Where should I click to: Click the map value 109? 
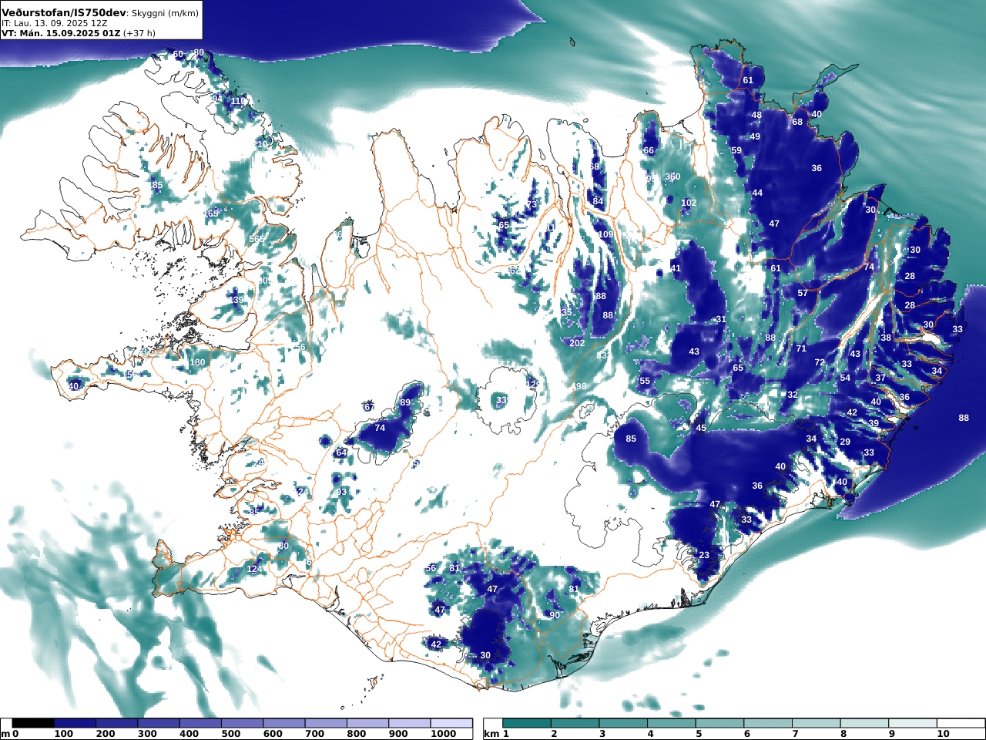(x=606, y=234)
